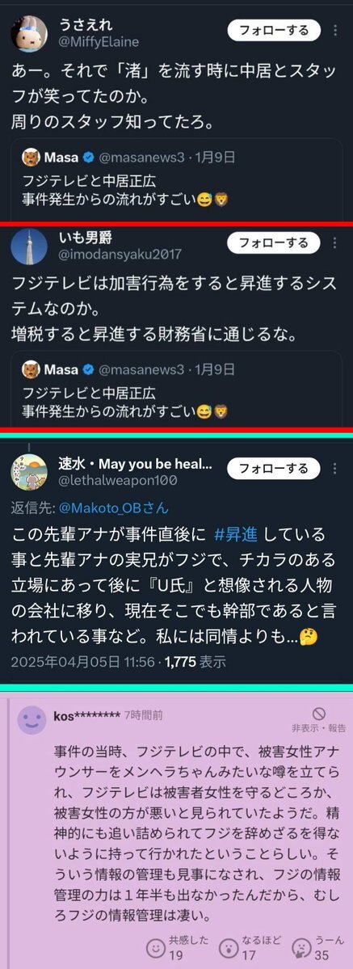Viewport: 353px width, 969px height.
Task: Click the verified badge in the first Masa quote
Action: (x=89, y=158)
